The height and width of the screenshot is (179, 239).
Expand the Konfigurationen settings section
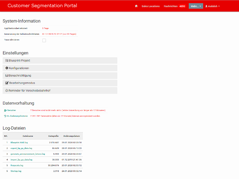pyautogui.click(x=60, y=68)
